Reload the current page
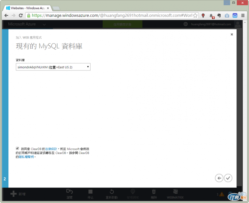This screenshot has height=203, width=249. pos(21,16)
